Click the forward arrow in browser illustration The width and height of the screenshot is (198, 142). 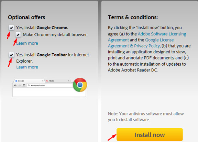click(x=20, y=85)
